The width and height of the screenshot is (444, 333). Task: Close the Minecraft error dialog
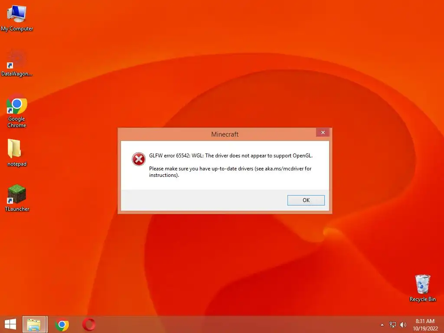(323, 133)
